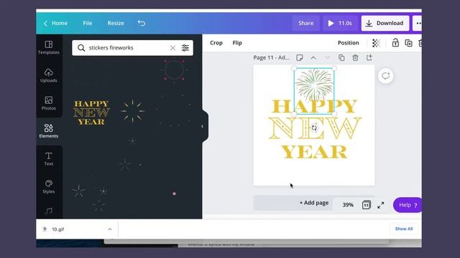Open the downloaded 10.gif file
This screenshot has width=460, height=258.
tap(57, 229)
